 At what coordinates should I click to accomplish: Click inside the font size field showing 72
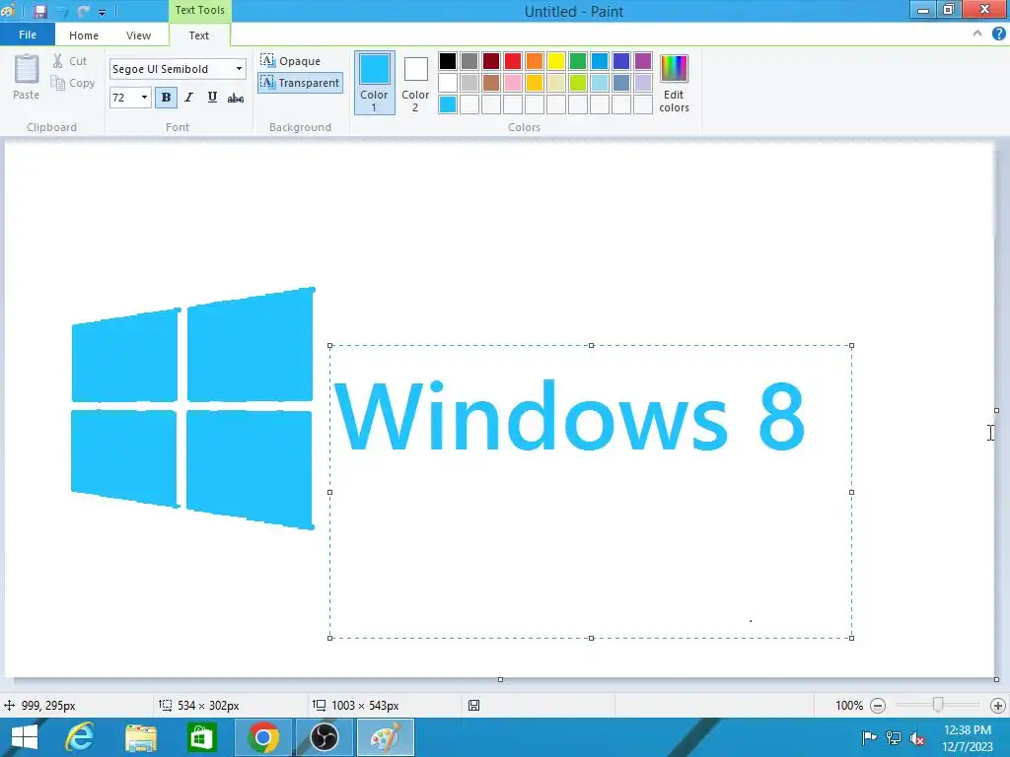pyautogui.click(x=123, y=98)
